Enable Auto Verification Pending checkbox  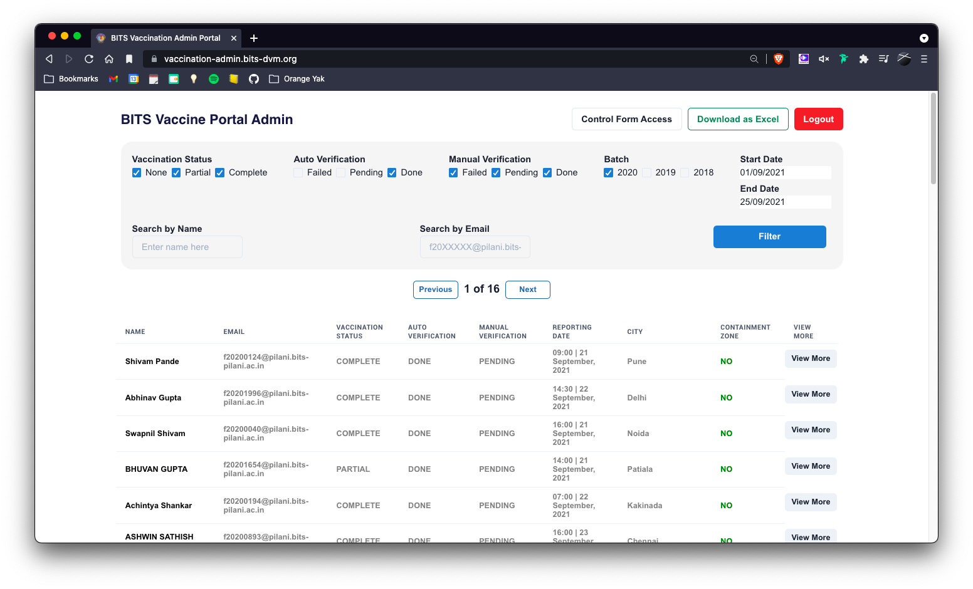point(341,173)
